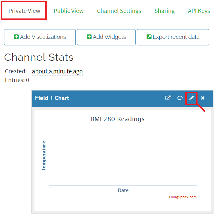Open the Public View tab
This screenshot has width=216, height=217.
[x=69, y=11]
